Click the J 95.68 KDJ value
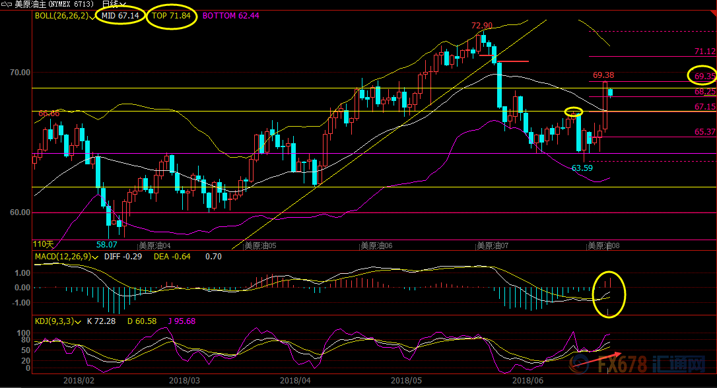Viewport: 717px width, 388px height. (x=182, y=321)
